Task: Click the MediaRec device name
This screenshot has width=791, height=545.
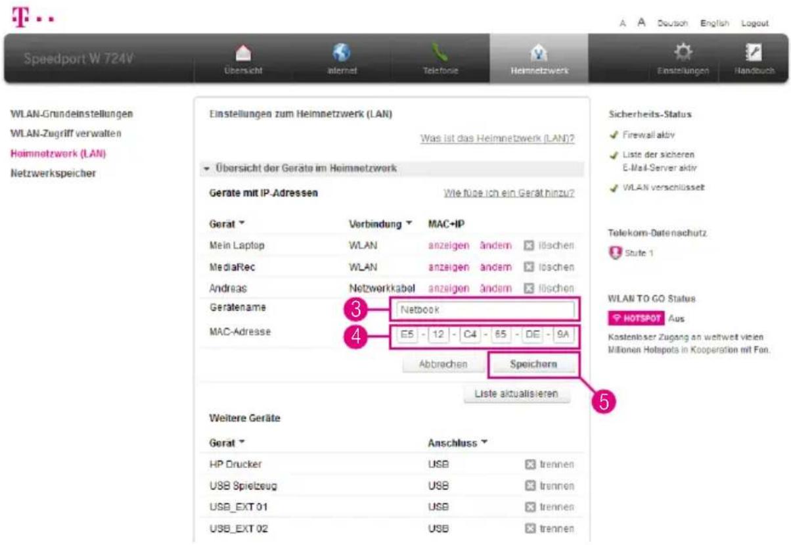Action: pyautogui.click(x=231, y=268)
